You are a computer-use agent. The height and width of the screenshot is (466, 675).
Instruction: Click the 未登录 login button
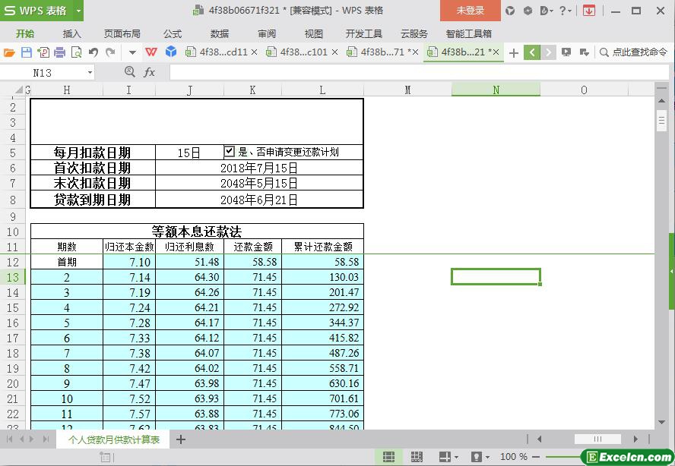click(x=470, y=11)
